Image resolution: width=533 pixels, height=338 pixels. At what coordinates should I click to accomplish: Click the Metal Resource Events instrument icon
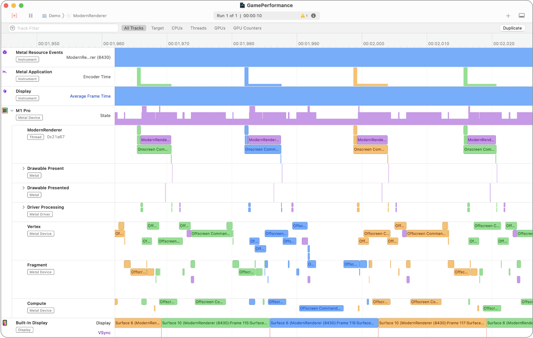pos(5,52)
